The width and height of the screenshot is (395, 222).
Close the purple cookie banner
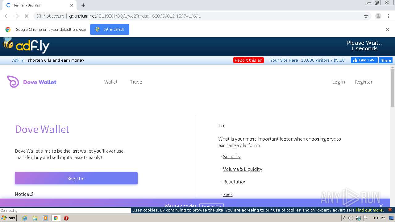381,206
